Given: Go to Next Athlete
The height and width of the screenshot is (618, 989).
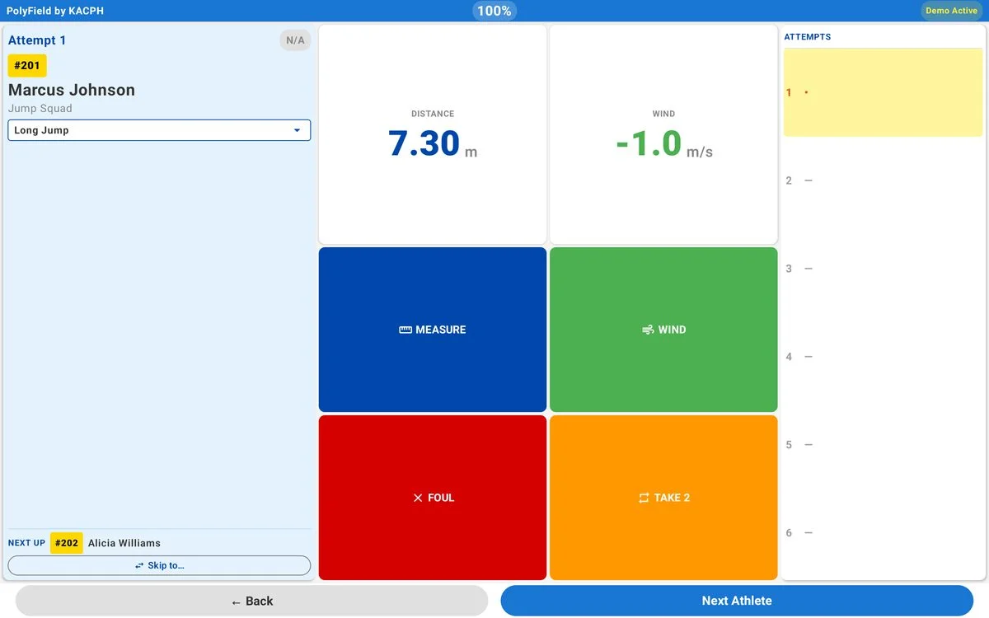Looking at the screenshot, I should coord(737,601).
